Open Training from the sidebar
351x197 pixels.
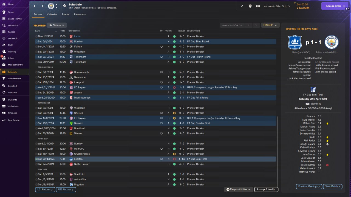15,52
